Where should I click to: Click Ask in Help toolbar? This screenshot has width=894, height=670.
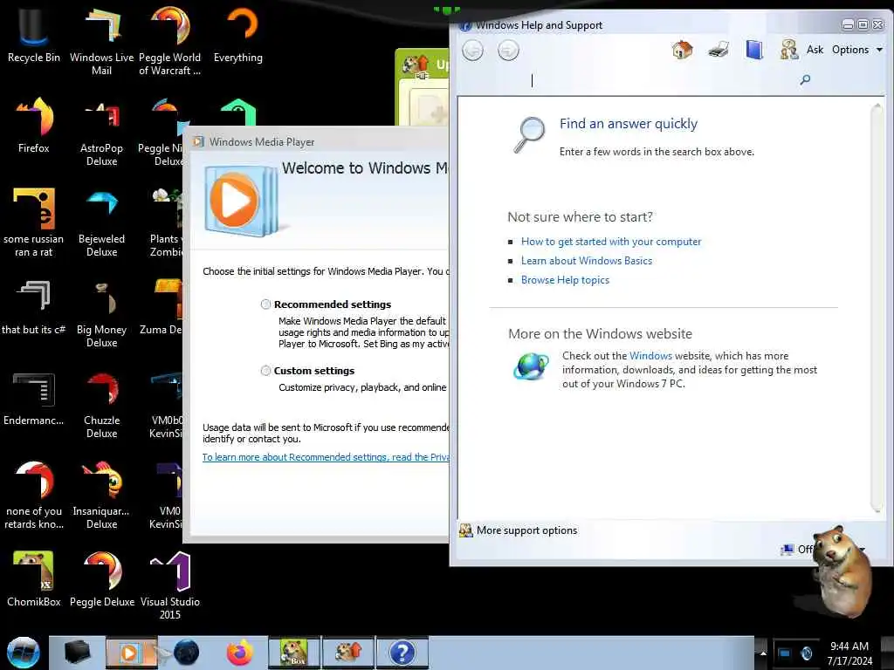tap(815, 50)
